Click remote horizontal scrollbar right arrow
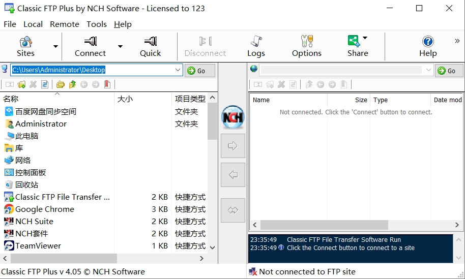The height and width of the screenshot is (279, 465). pos(457,225)
